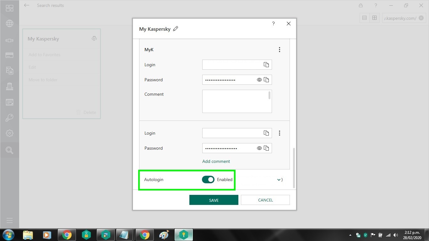Open main window help question mark

point(376,5)
